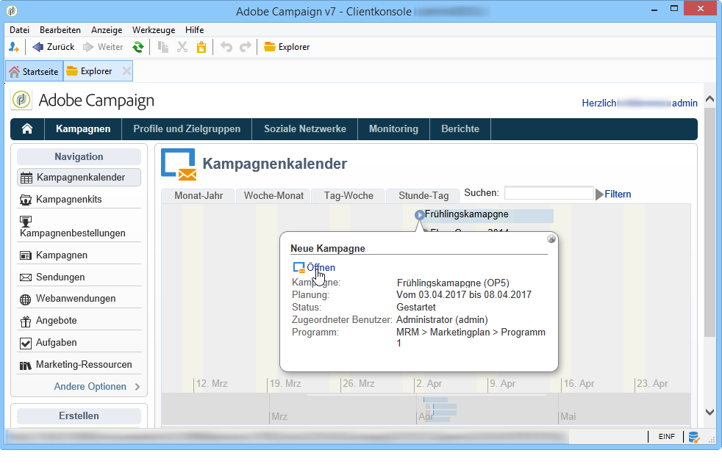The width and height of the screenshot is (722, 472).
Task: Click the scroll up arrow on the right
Action: pos(710,98)
